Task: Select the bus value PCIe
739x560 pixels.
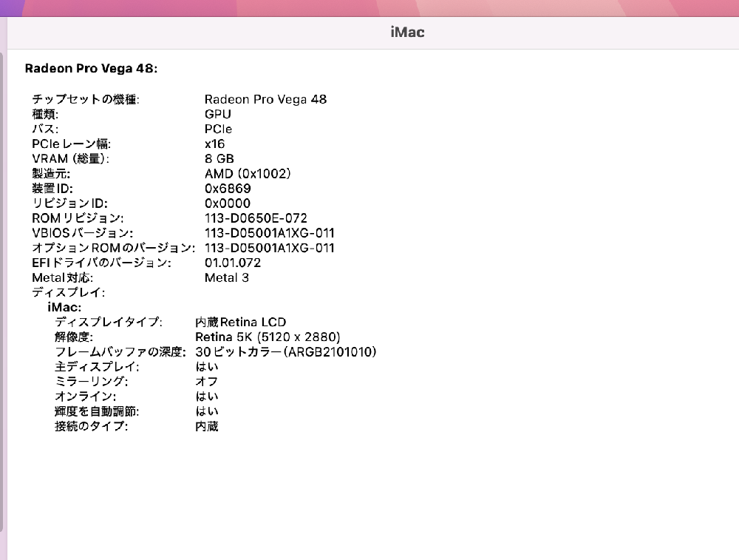Action: pos(218,129)
